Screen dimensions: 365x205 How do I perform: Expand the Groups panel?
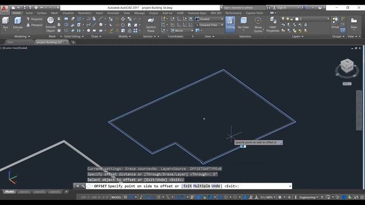(x=338, y=36)
